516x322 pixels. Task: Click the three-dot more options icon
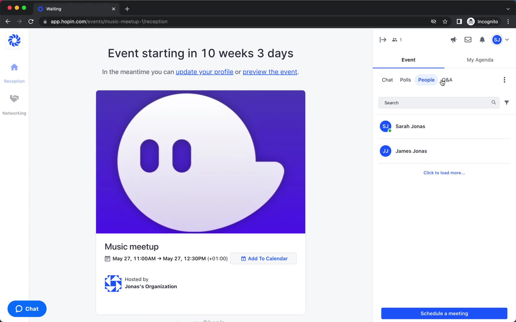(x=504, y=80)
